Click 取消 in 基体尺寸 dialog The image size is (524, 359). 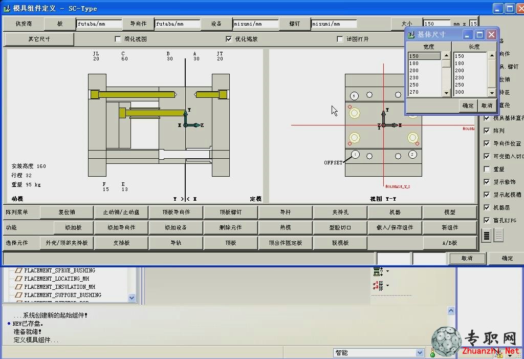[487, 105]
